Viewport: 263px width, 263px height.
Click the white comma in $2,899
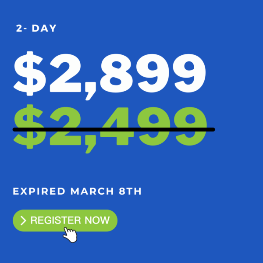(x=91, y=91)
